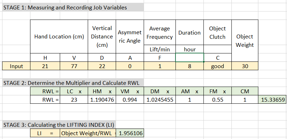Select the H column label cell
The width and height of the screenshot is (287, 139).
click(x=45, y=58)
